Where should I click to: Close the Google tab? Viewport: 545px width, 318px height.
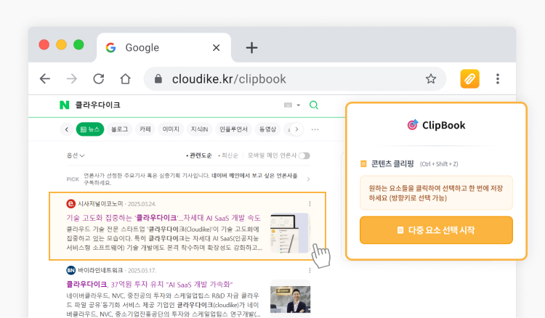(217, 48)
